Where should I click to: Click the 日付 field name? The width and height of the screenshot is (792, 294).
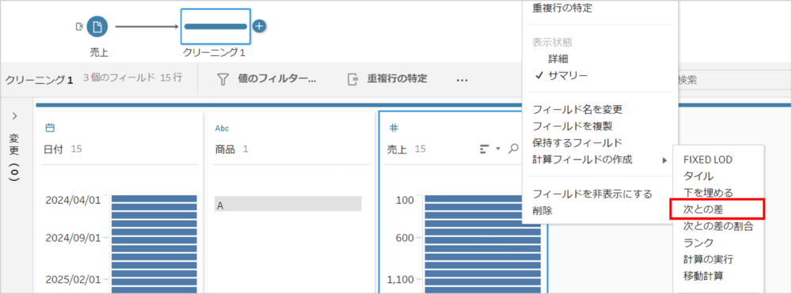[52, 149]
